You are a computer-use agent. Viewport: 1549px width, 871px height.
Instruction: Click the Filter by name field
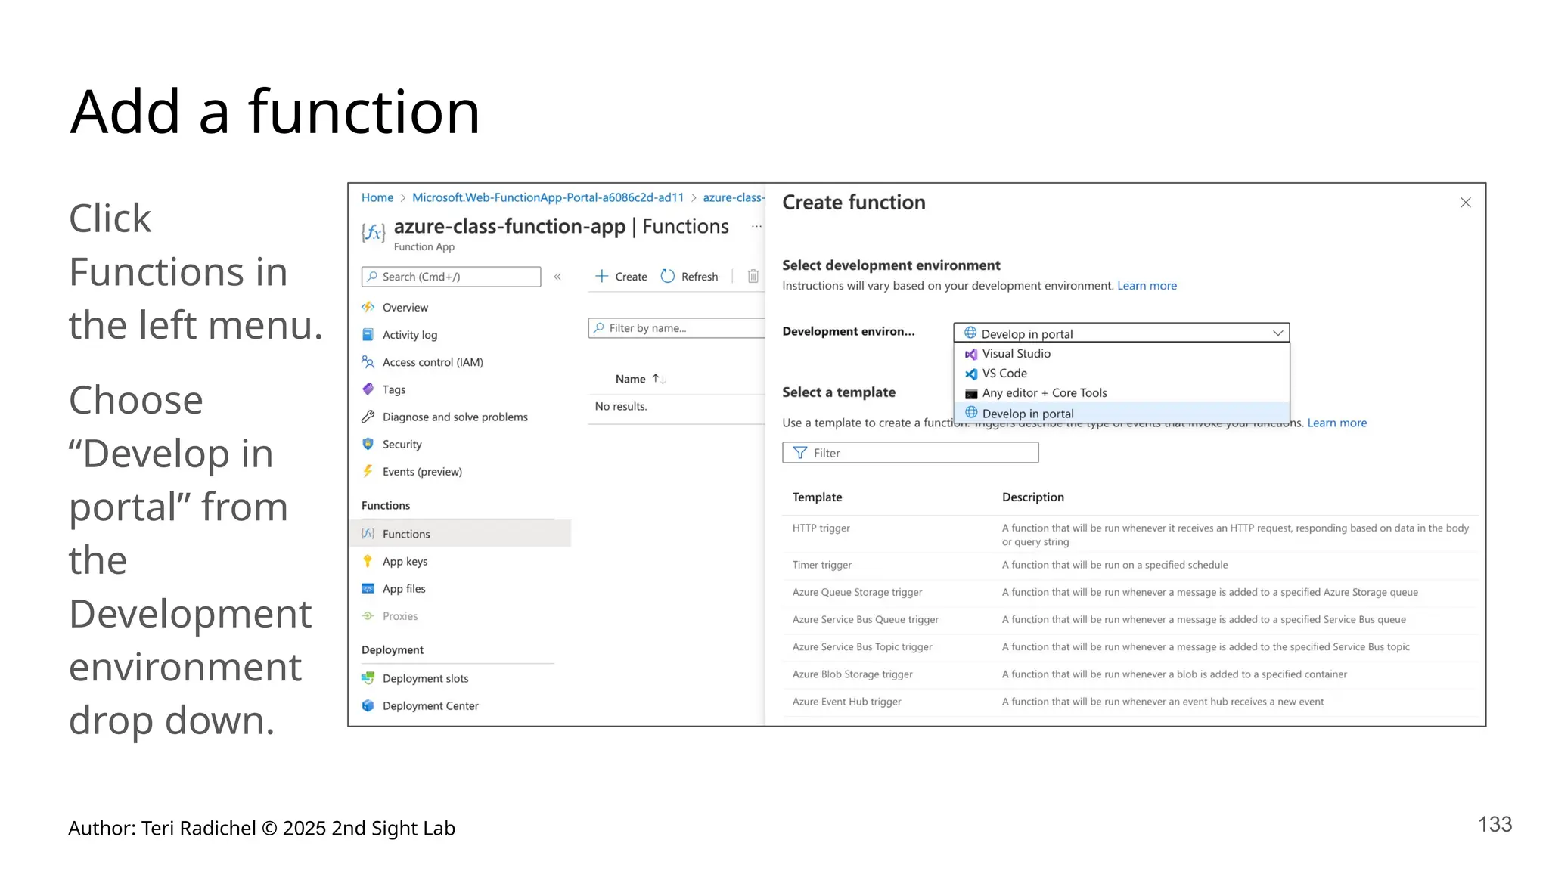[677, 328]
